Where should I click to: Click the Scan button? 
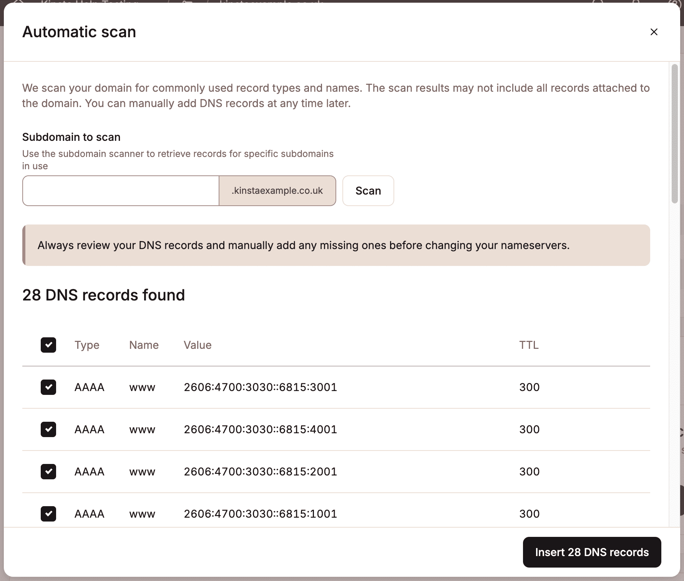click(368, 191)
